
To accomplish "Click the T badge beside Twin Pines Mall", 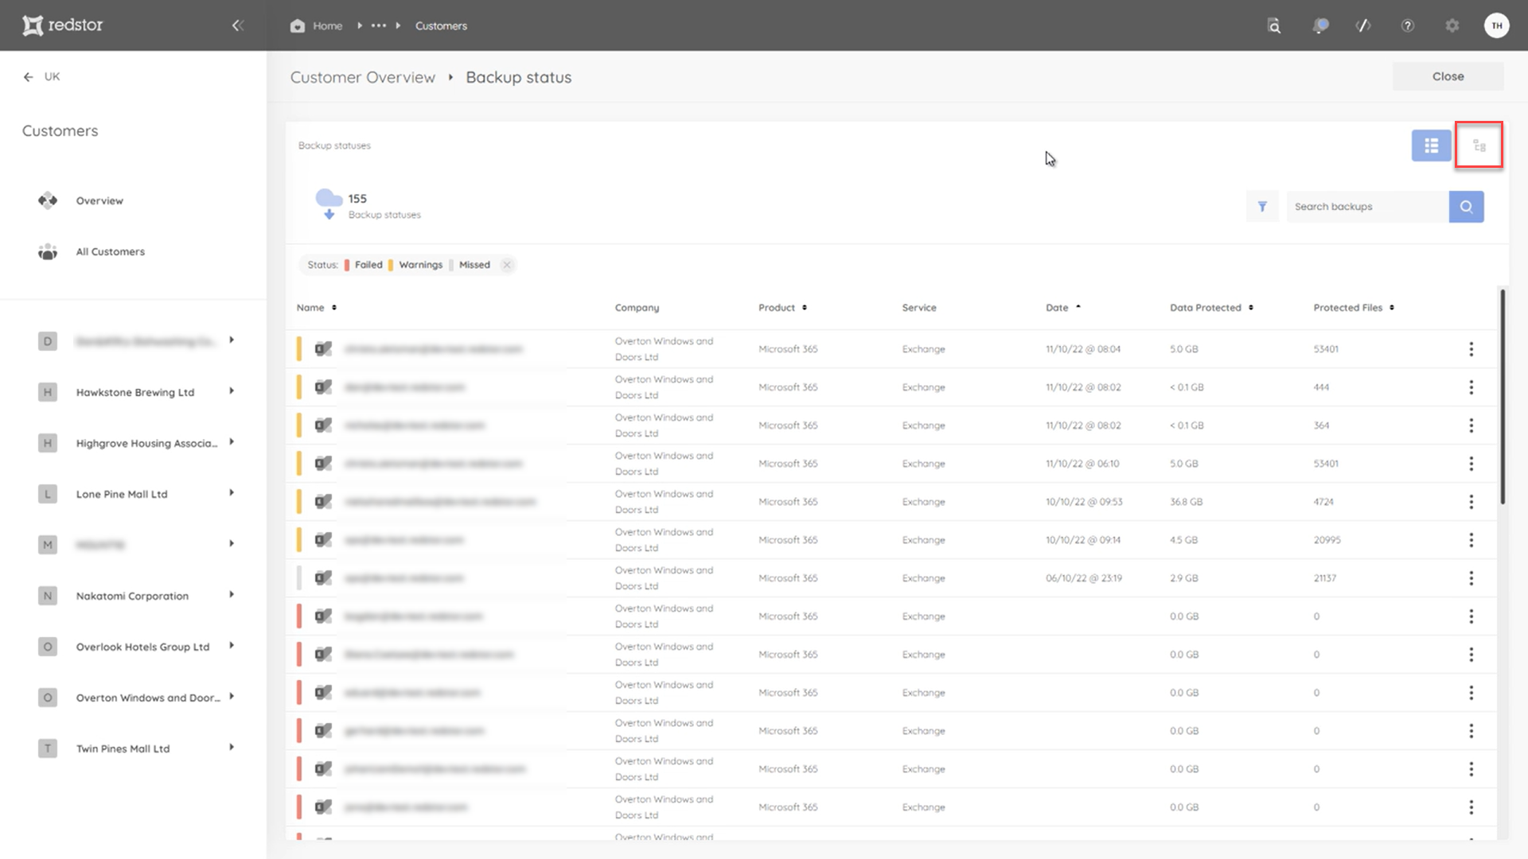I will click(x=48, y=748).
